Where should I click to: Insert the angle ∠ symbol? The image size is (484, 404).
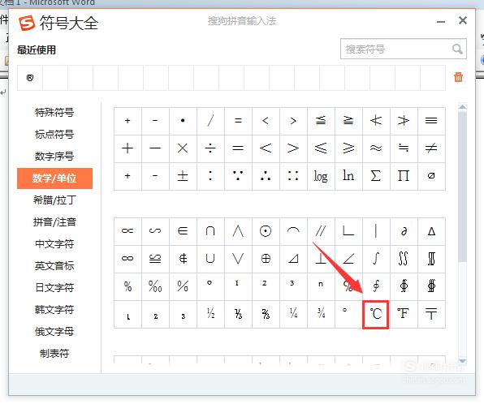pyautogui.click(x=348, y=259)
